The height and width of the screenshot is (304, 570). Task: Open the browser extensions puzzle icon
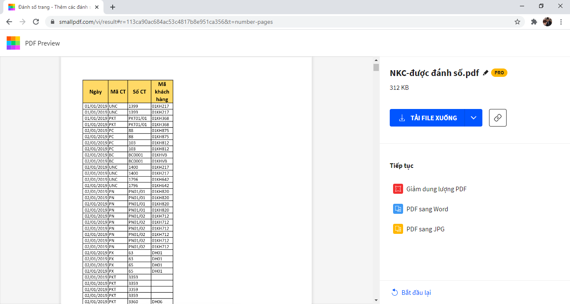point(534,22)
